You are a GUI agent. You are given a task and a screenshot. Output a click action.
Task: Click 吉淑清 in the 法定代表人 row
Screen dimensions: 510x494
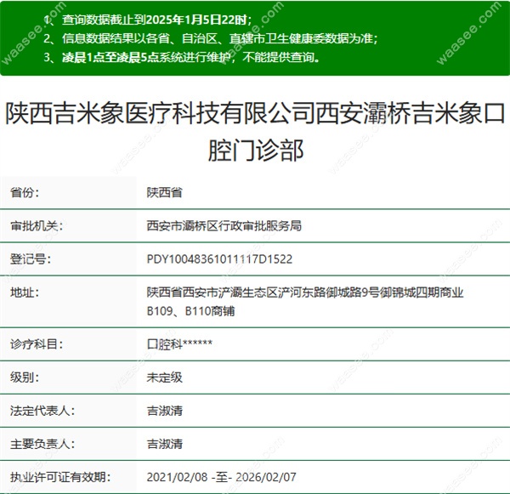(165, 411)
